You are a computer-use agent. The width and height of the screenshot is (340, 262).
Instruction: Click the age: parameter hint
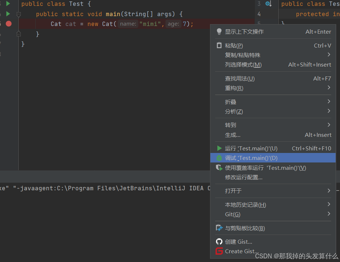173,24
